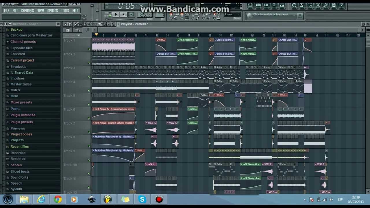The width and height of the screenshot is (370, 208).
Task: Mute Track 9 using its green dot
Action: click(x=89, y=160)
